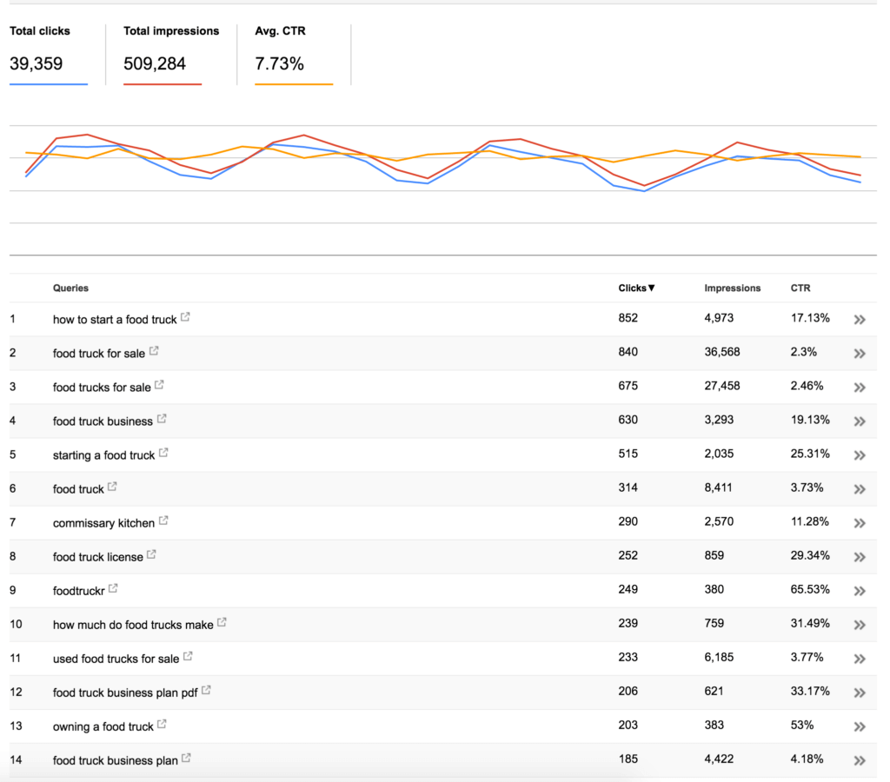The width and height of the screenshot is (890, 782).
Task: Expand details arrow for 'owning a food truck' row
Action: coord(860,727)
